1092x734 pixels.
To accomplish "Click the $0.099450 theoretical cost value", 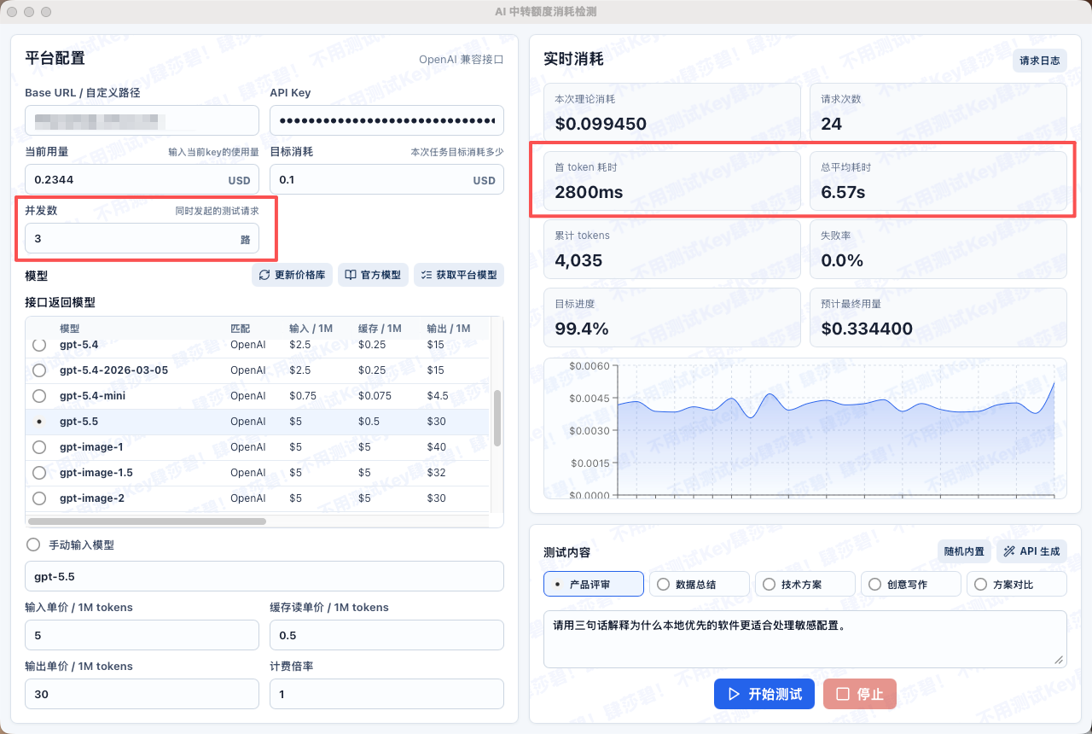I will pyautogui.click(x=601, y=124).
